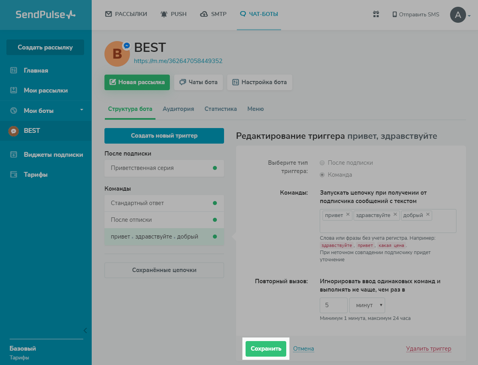Switch to Аудитория tab
Image resolution: width=478 pixels, height=365 pixels.
(178, 109)
